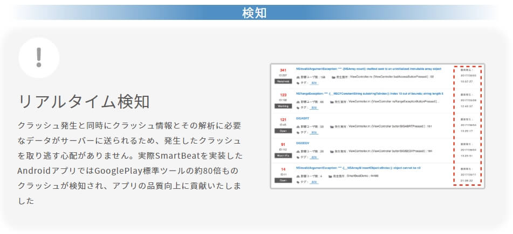Image resolution: width=513 pixels, height=234 pixels.
Task: Click the red crash count 14
Action: click(x=283, y=169)
